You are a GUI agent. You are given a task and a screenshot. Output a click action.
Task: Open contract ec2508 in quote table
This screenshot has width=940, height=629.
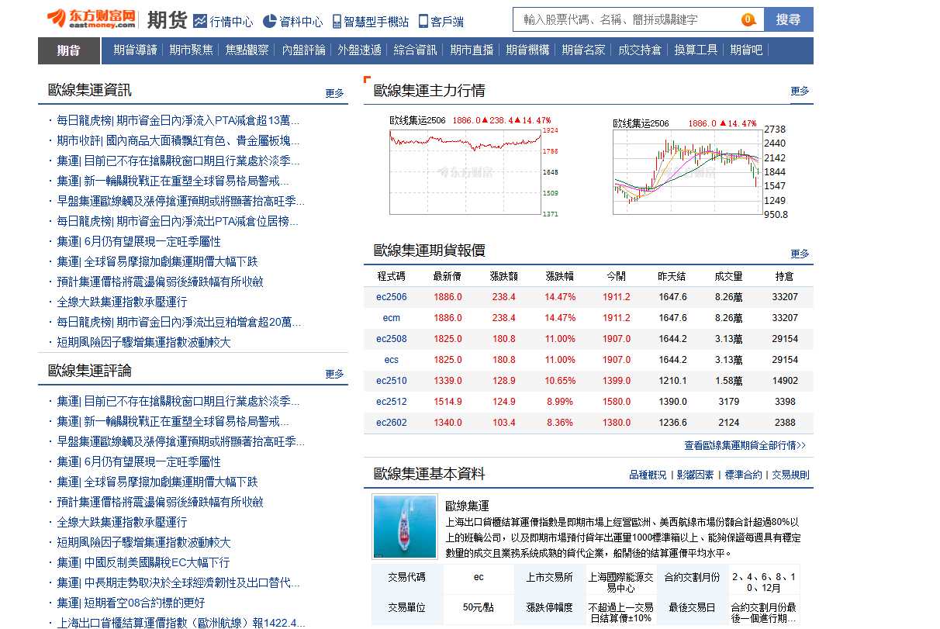point(392,339)
